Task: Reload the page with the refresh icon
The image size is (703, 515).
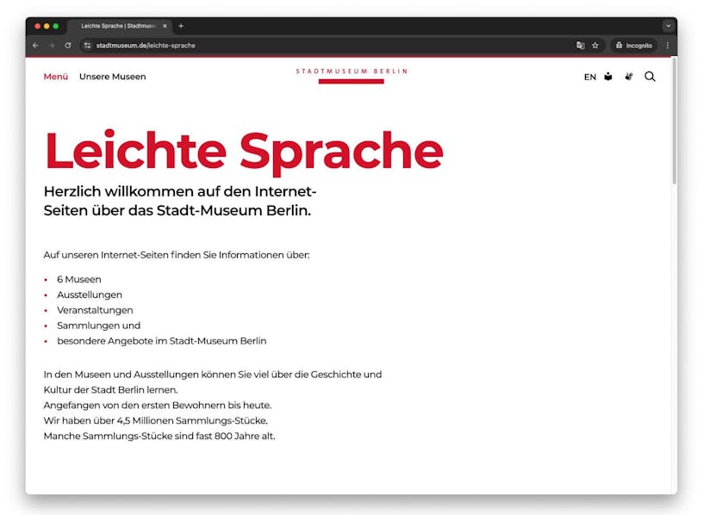Action: 68,46
